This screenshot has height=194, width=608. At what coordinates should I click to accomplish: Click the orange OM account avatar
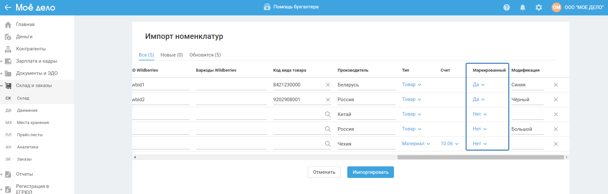coord(557,7)
